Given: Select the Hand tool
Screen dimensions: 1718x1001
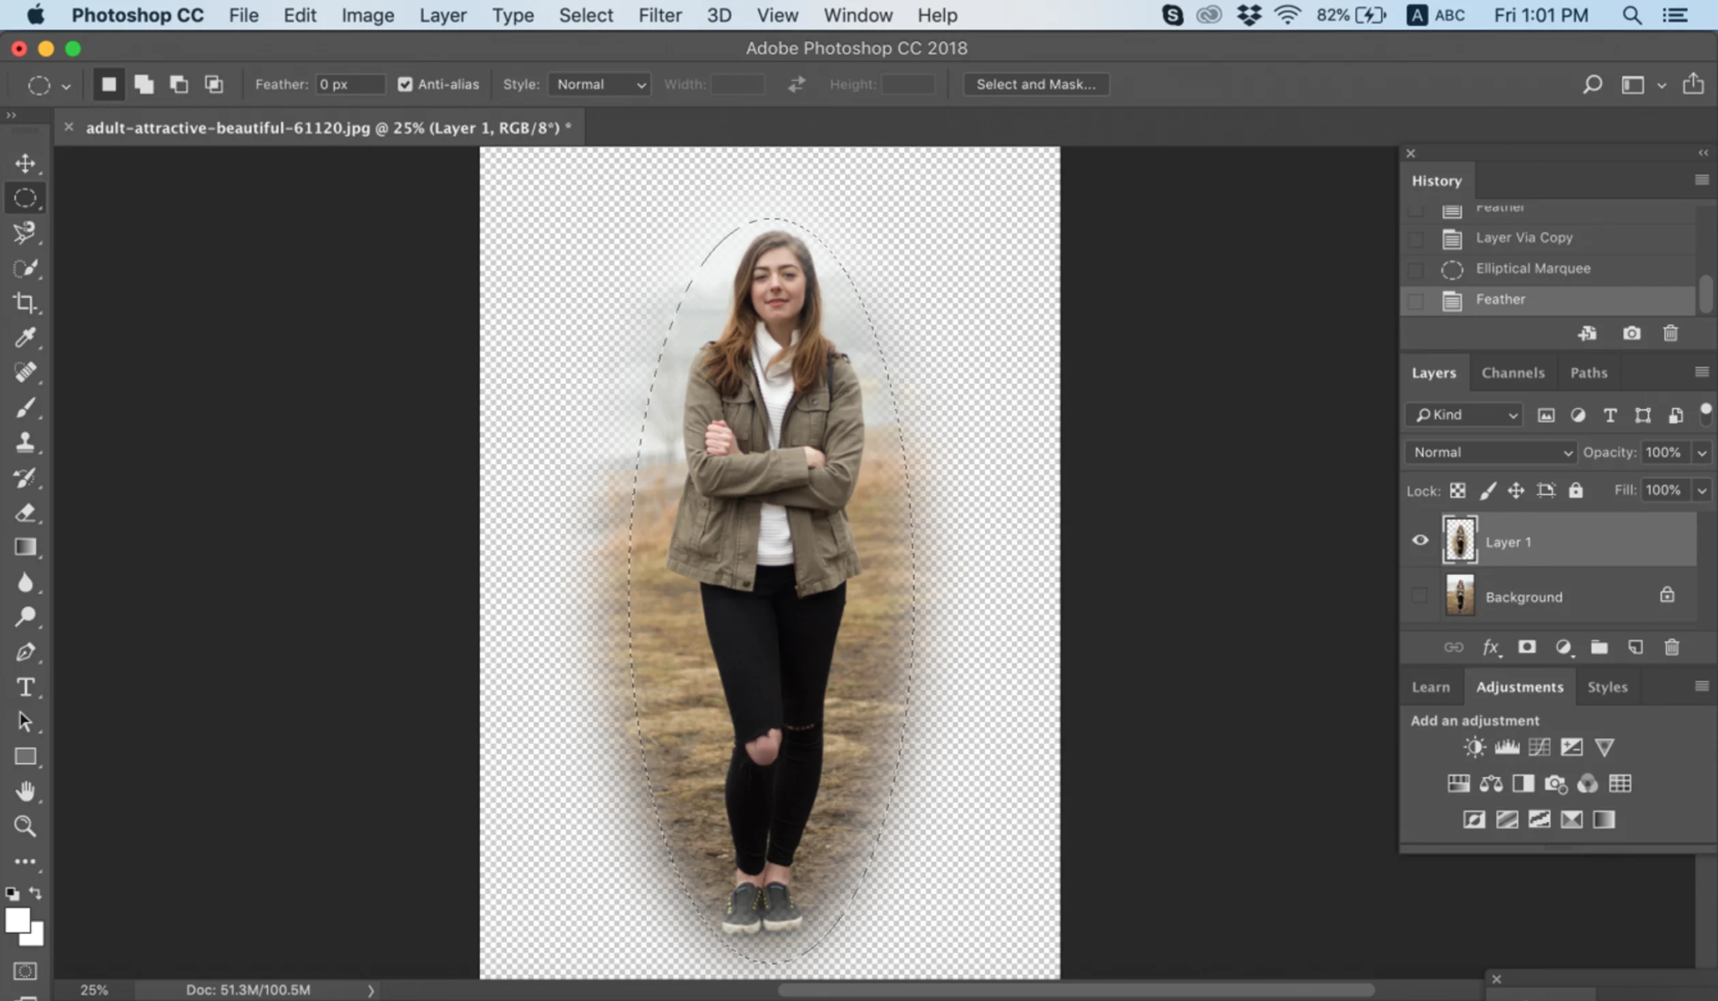Looking at the screenshot, I should [x=25, y=791].
